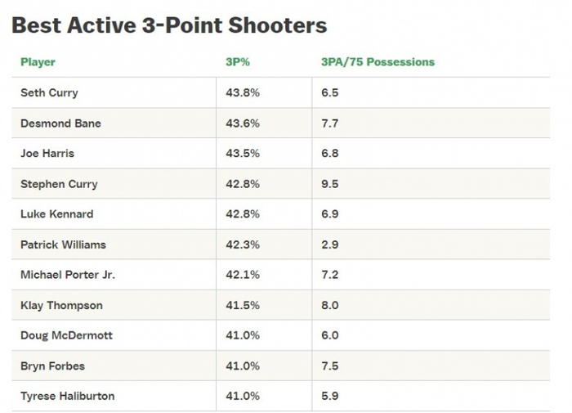This screenshot has height=413, width=572.
Task: Select Desmond Bane in the player list
Action: (60, 123)
